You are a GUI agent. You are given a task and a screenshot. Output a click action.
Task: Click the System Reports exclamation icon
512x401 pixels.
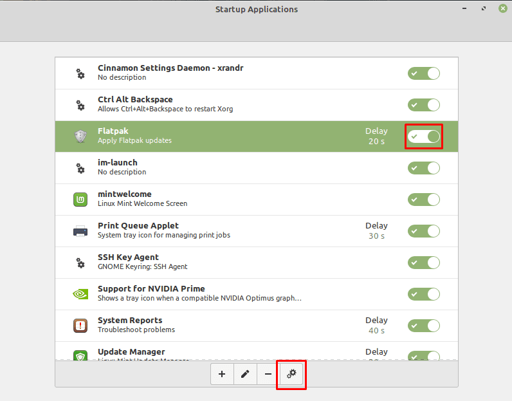(x=80, y=326)
